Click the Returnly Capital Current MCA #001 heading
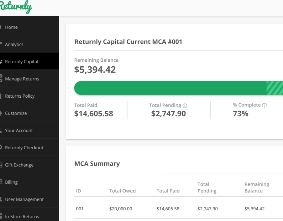Image resolution: width=283 pixels, height=221 pixels. click(128, 42)
